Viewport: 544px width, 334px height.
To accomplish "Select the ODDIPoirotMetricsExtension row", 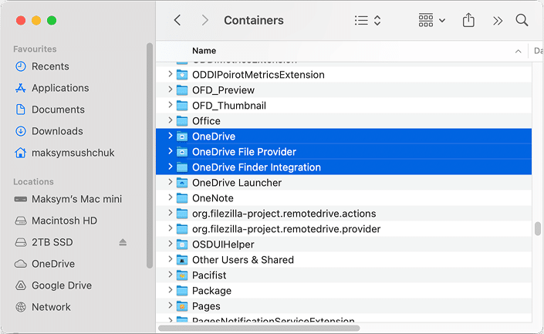I will tap(343, 75).
